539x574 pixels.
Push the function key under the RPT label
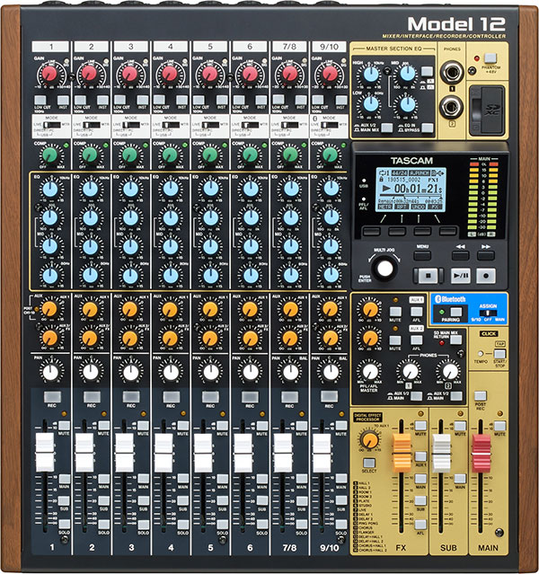click(397, 231)
